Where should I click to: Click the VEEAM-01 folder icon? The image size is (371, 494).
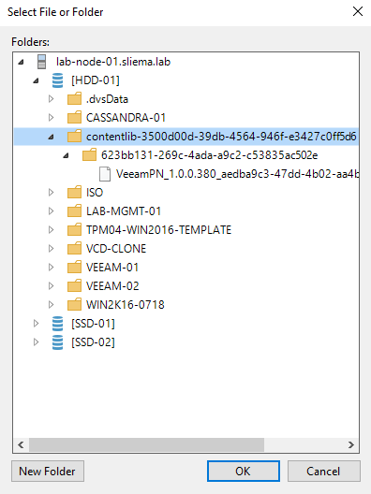tap(74, 268)
